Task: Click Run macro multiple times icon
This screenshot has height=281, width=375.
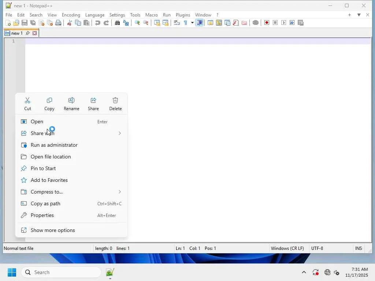Action: [292, 23]
